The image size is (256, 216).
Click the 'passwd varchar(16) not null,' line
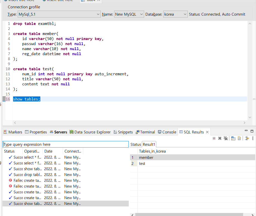[x=54, y=44]
